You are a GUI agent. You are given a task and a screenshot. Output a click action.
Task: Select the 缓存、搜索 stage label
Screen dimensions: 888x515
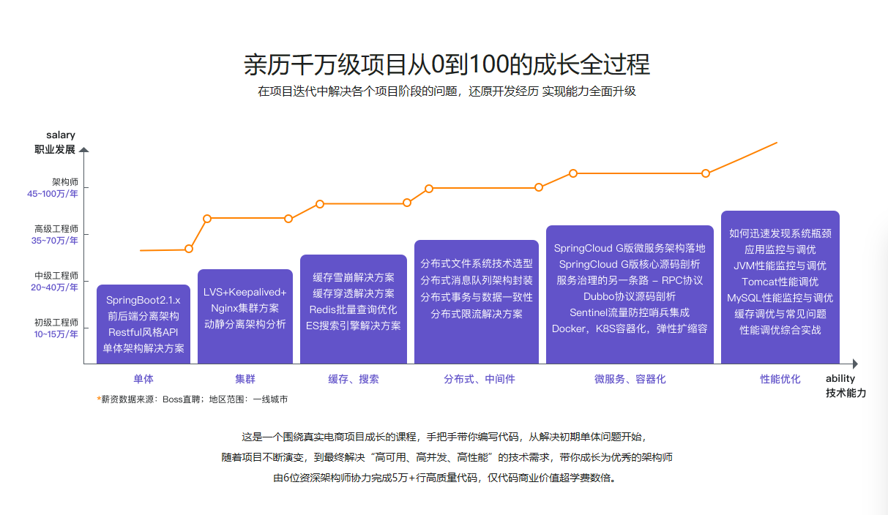click(x=354, y=379)
